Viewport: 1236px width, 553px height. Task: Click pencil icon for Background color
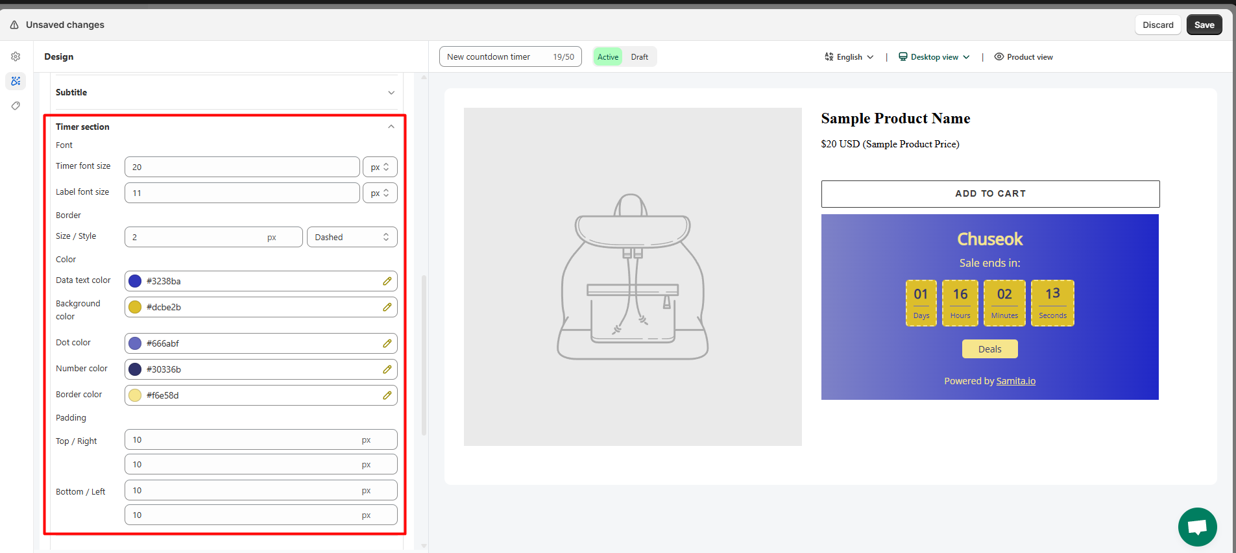pyautogui.click(x=387, y=307)
